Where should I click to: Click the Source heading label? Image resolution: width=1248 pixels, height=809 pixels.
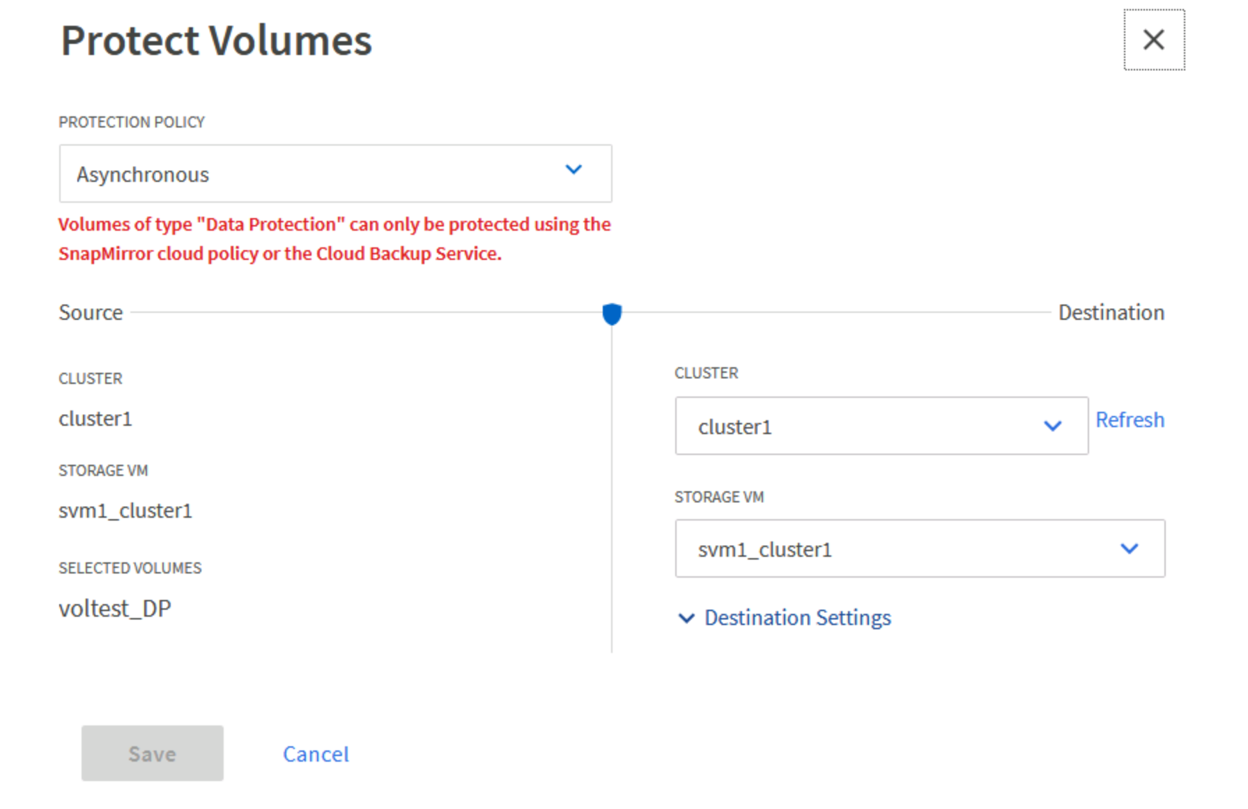click(x=91, y=313)
